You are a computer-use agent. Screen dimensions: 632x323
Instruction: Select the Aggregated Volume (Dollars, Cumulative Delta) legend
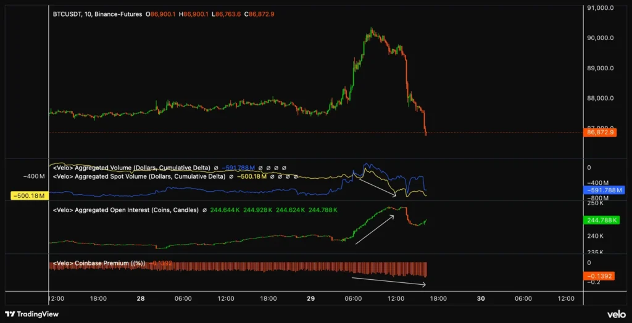coord(132,168)
